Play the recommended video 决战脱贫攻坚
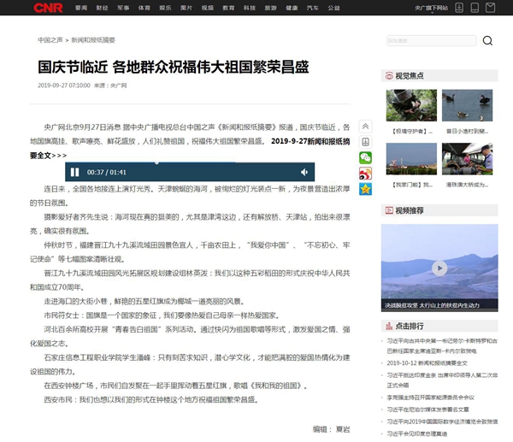The image size is (513, 442). [439, 268]
